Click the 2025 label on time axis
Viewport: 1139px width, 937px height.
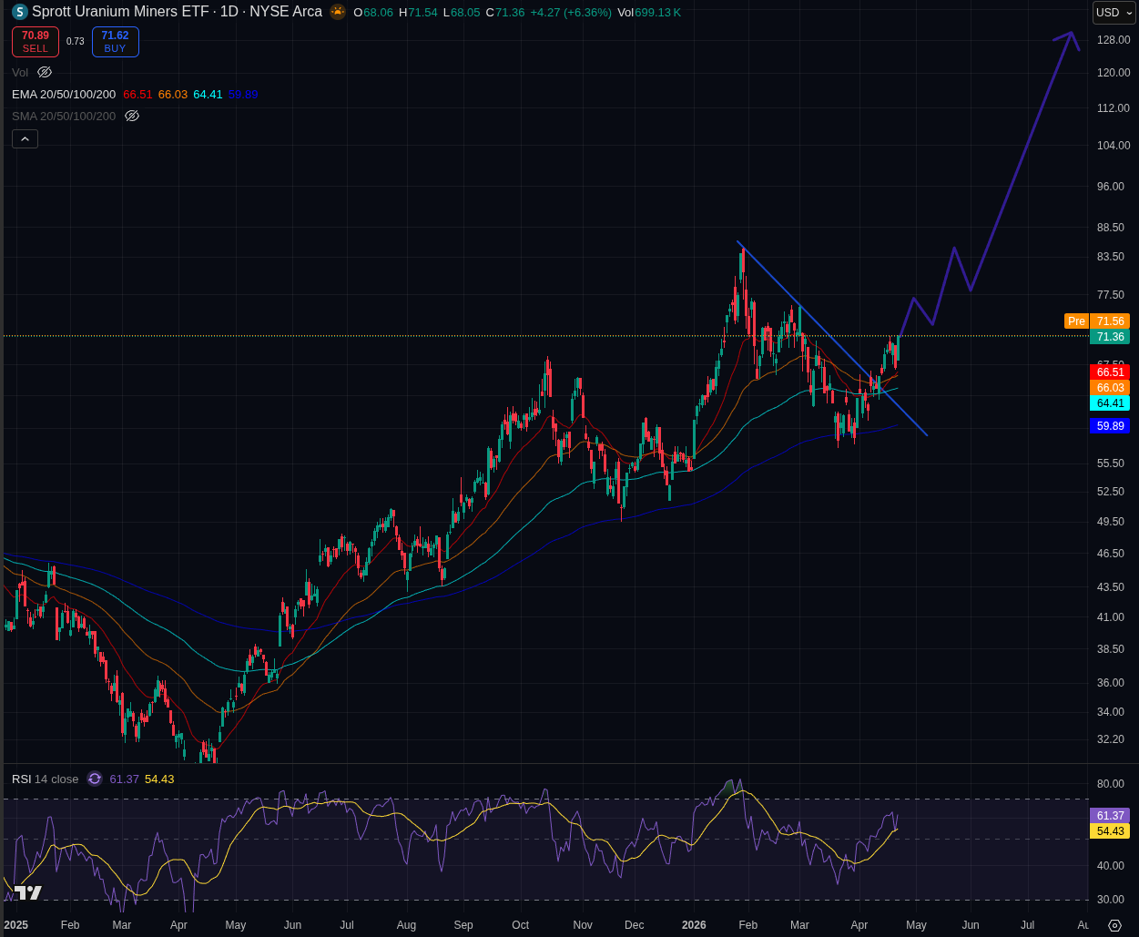(x=15, y=925)
